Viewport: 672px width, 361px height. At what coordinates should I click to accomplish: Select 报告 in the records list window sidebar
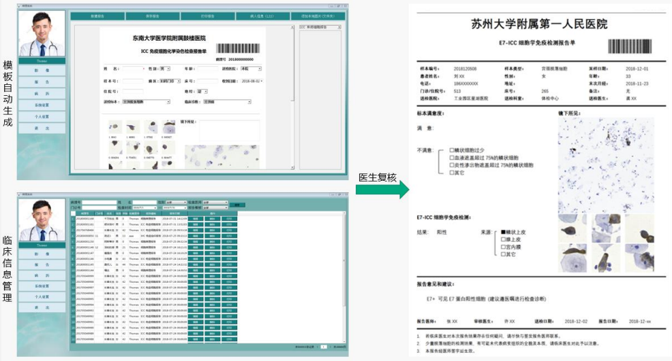(x=42, y=264)
